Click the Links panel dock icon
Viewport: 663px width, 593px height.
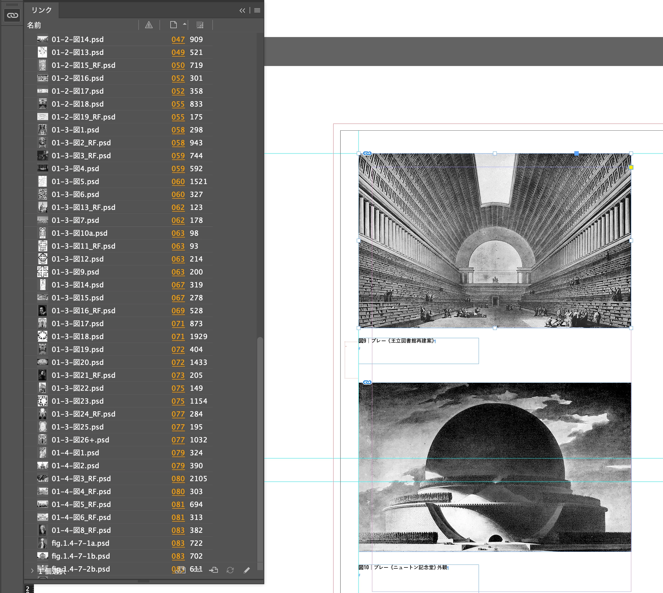click(x=12, y=15)
